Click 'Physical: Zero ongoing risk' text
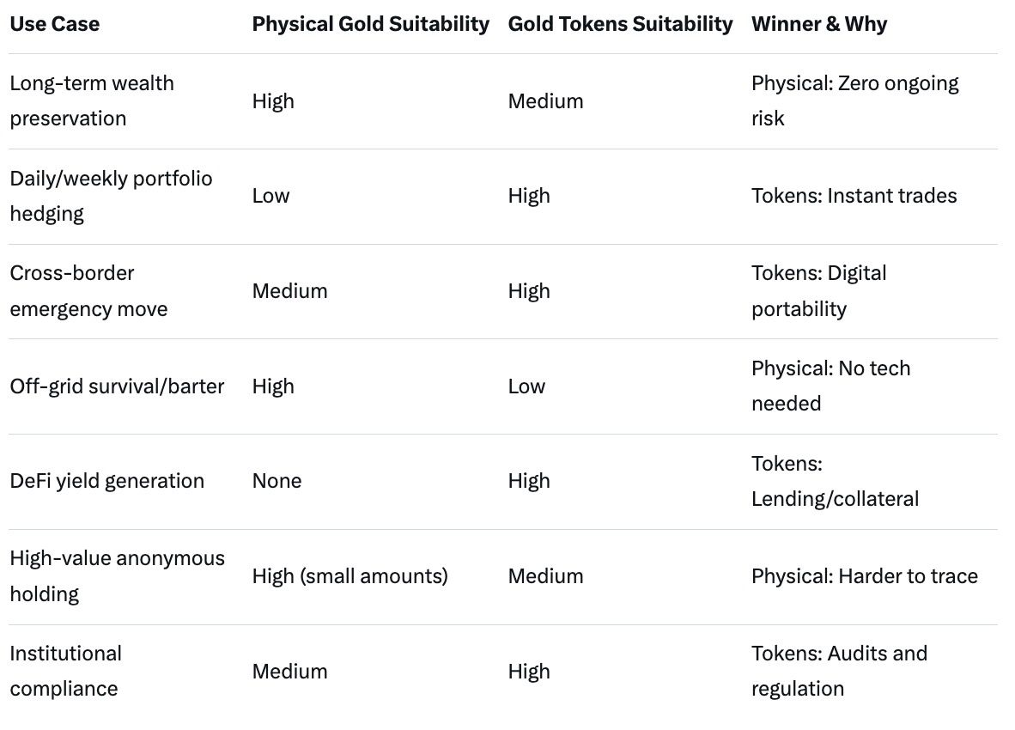This screenshot has height=730, width=1015. [x=854, y=100]
